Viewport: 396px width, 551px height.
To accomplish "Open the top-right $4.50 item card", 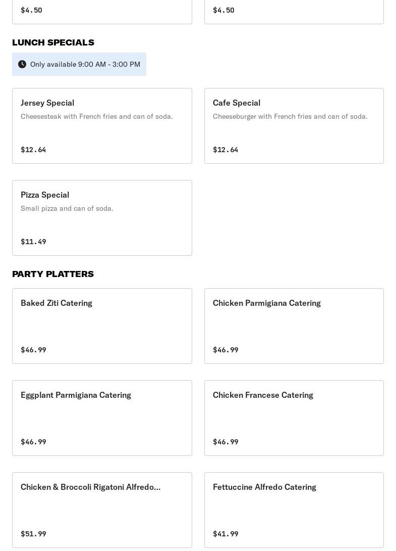I will (294, 11).
